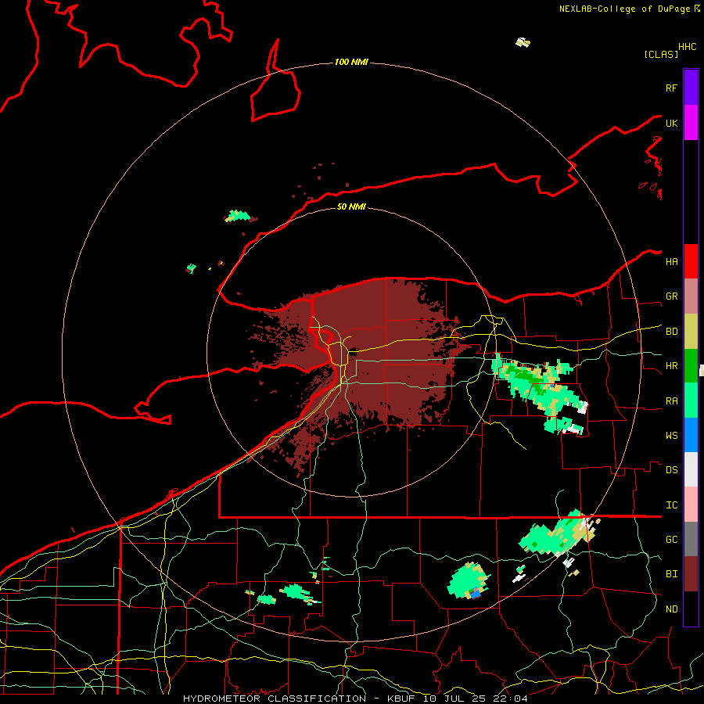Click the large brown biological echo area
704x704 pixels.
382,354
